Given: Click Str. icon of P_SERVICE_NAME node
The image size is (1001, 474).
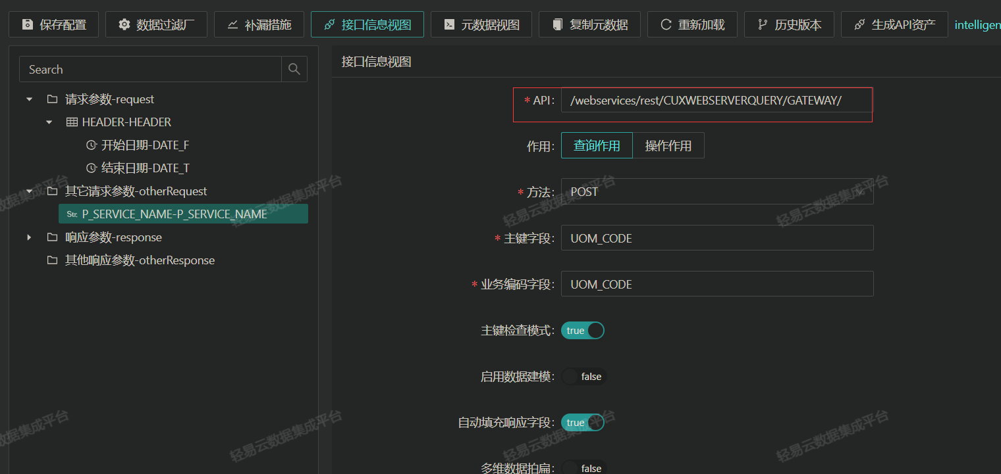Looking at the screenshot, I should 72,214.
